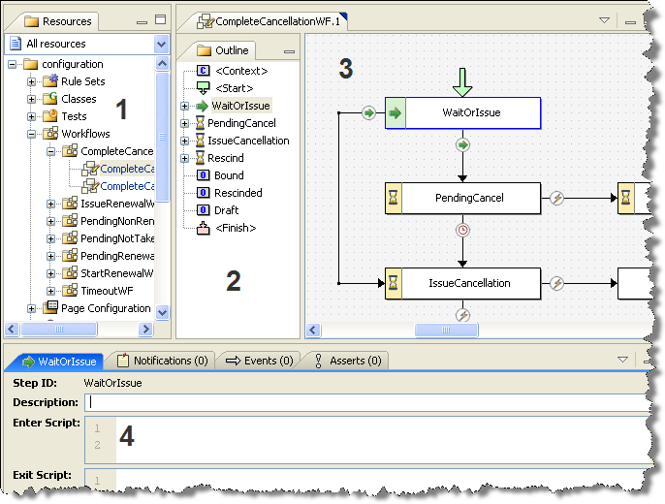Click the green arrow icon below WaitOrIssue node

pos(462,145)
